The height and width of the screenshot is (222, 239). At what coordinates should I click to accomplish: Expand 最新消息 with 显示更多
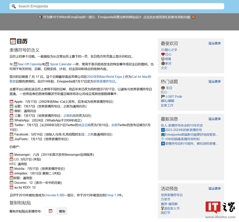coord(215,119)
